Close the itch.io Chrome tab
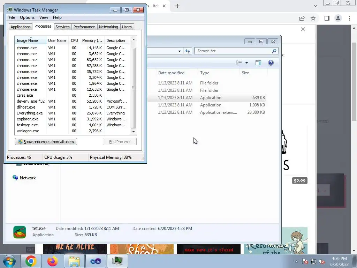The image size is (357, 268). click(x=164, y=6)
